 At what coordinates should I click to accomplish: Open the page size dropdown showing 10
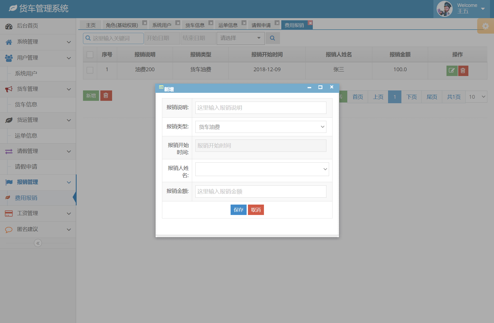tap(476, 97)
